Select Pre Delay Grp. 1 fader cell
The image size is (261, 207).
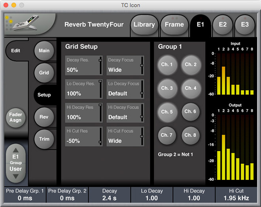(25, 195)
